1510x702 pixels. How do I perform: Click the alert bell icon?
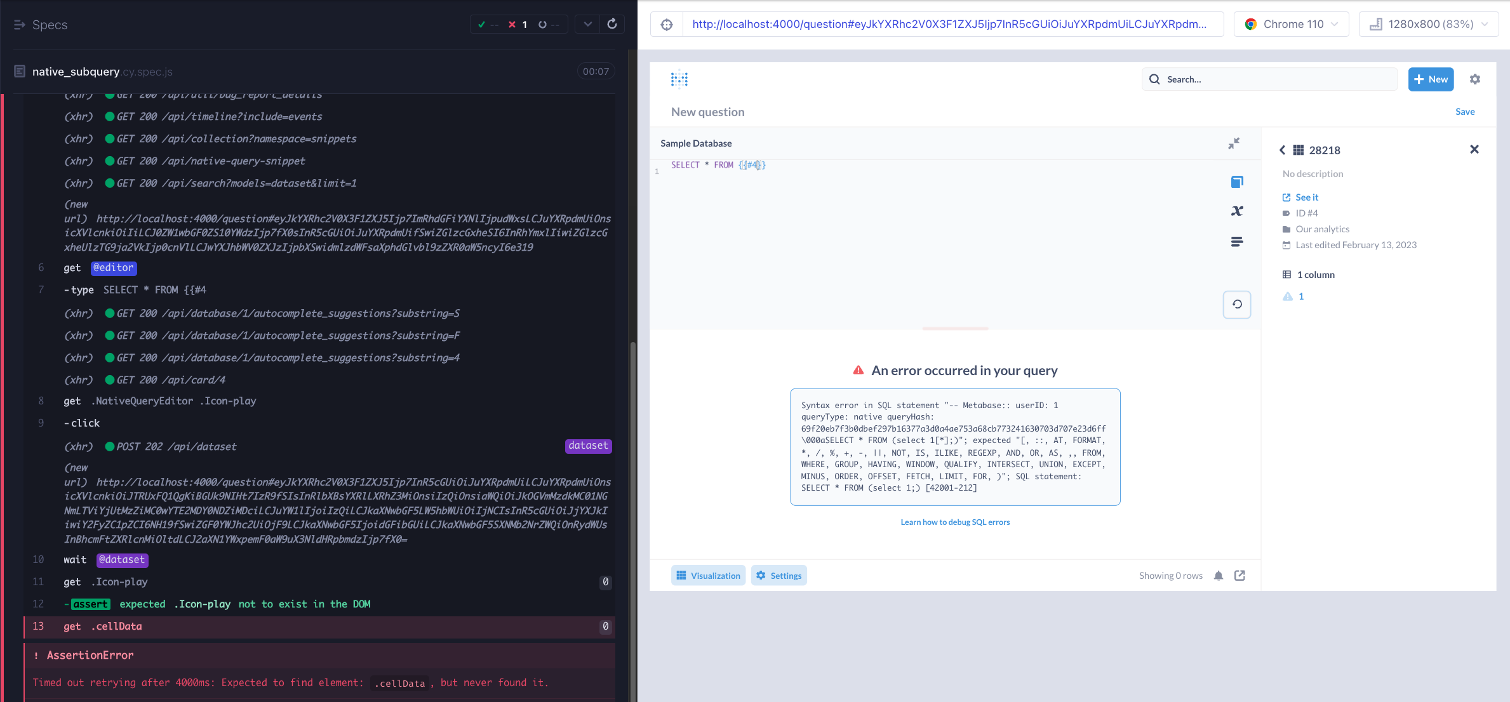point(1218,576)
